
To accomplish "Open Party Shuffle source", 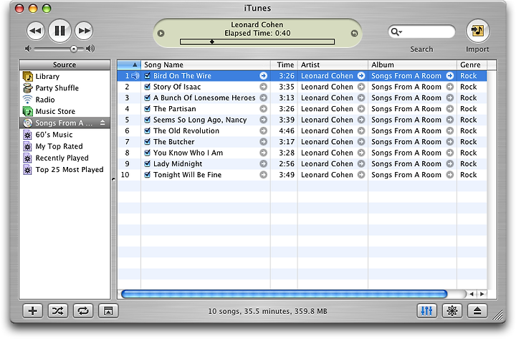I will pos(64,88).
